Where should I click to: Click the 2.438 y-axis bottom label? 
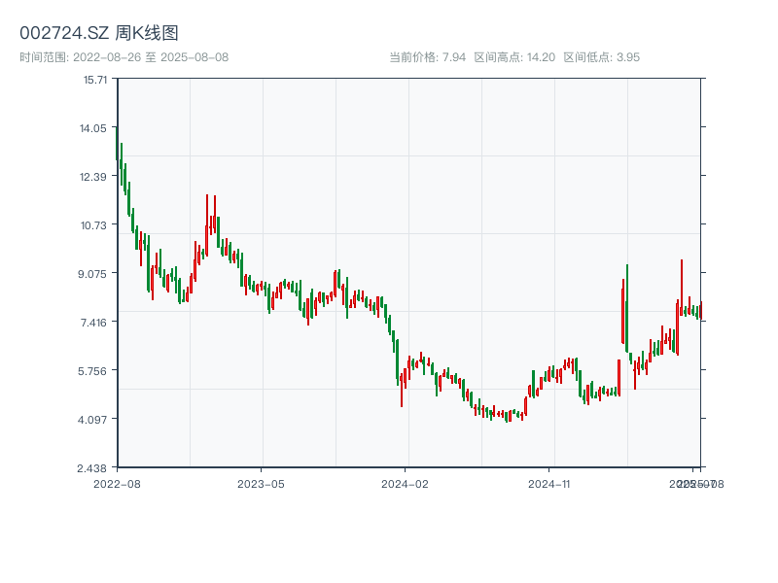tap(95, 467)
